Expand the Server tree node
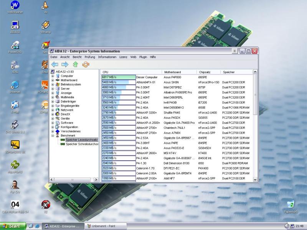 [x=53, y=89]
